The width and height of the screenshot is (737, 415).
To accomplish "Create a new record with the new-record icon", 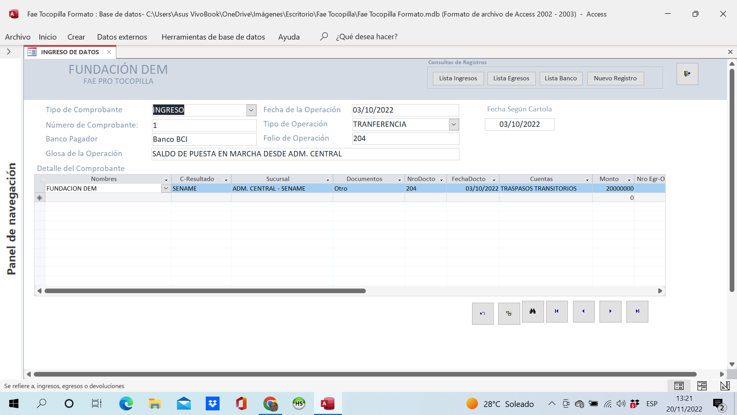I will click(509, 313).
